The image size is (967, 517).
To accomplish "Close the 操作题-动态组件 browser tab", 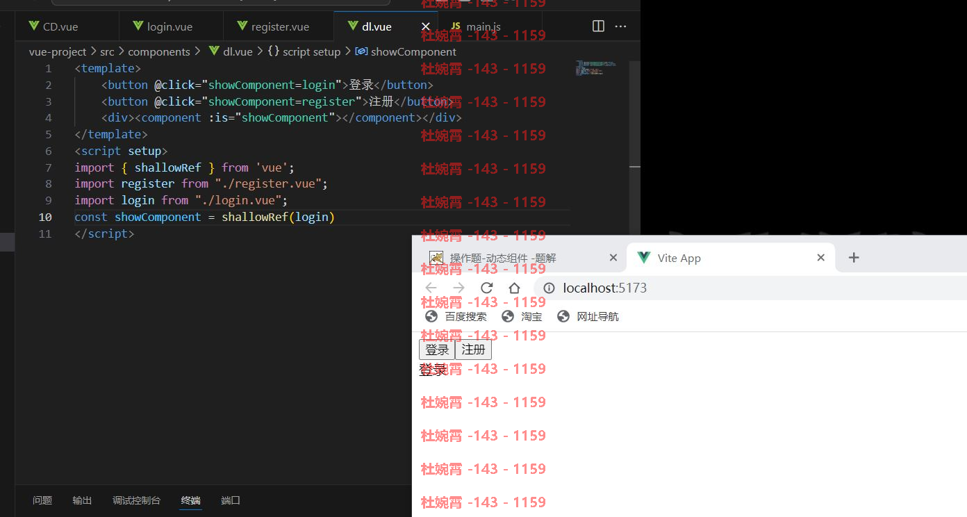I will pyautogui.click(x=613, y=258).
